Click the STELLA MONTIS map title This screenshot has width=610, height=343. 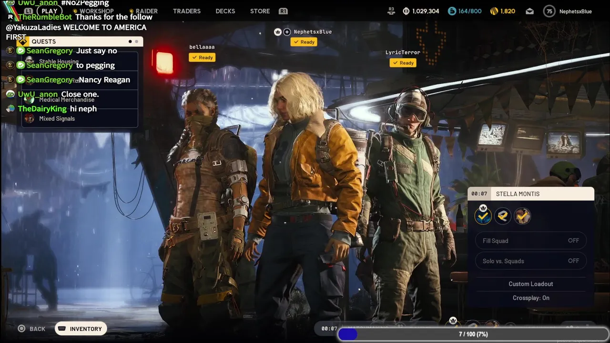(x=518, y=194)
